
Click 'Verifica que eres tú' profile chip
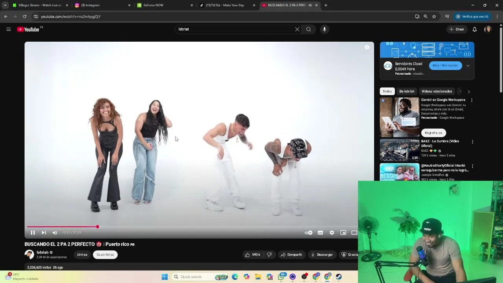coord(472,17)
